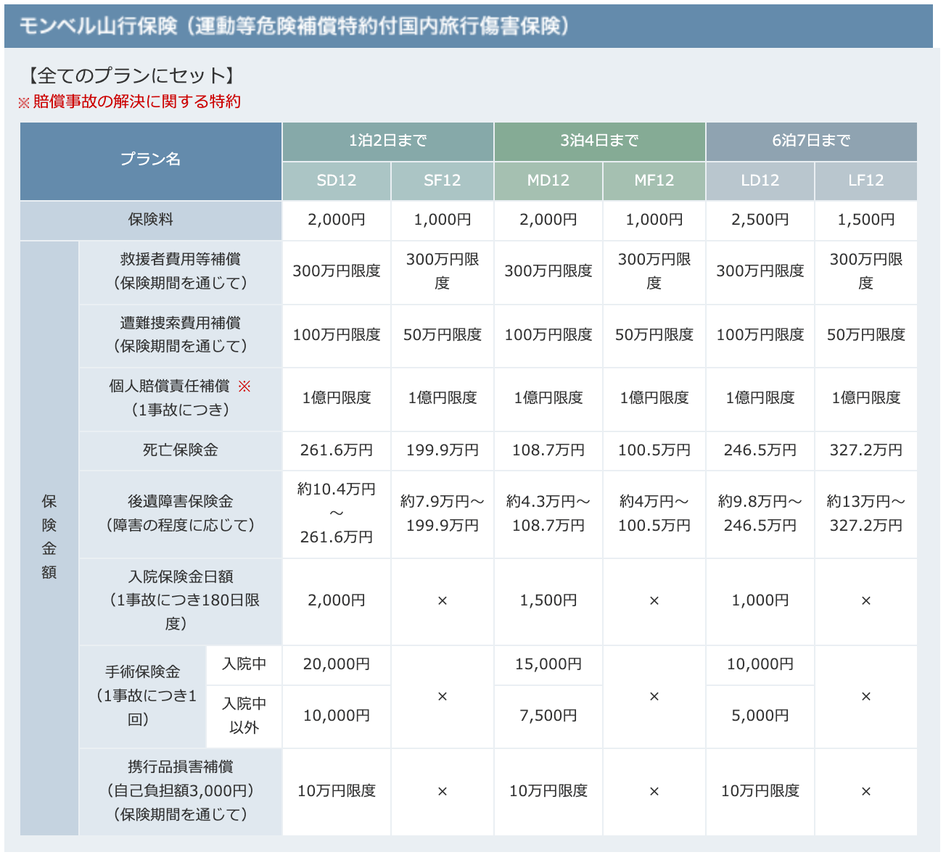Click the SD12 premium of 2,000円

pyautogui.click(x=337, y=220)
